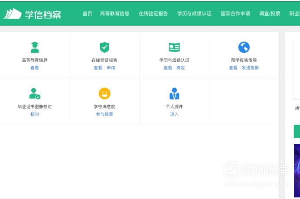Click the 学历与成绩认证 newspaper icon
The height and width of the screenshot is (199, 300).
pyautogui.click(x=174, y=47)
